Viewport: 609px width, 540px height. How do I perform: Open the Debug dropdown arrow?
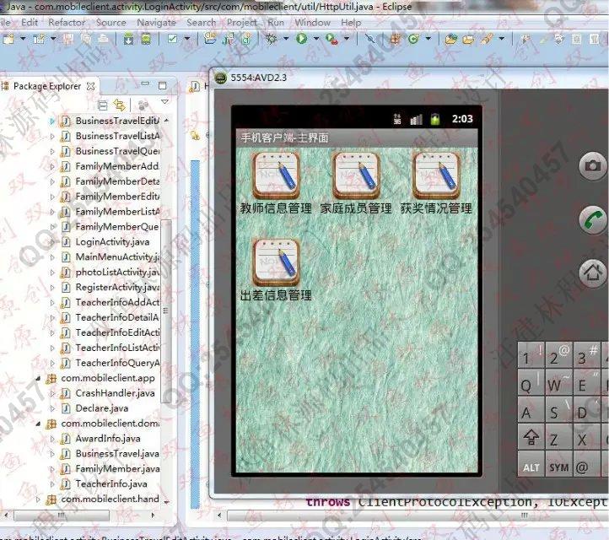pos(286,39)
